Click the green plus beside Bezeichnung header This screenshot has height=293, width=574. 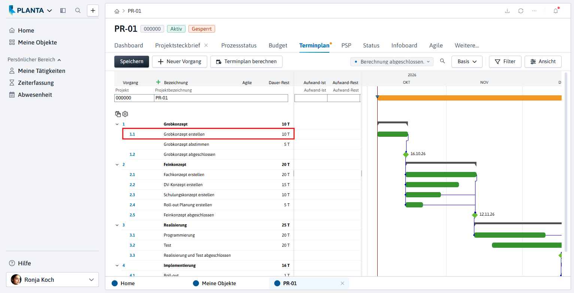[158, 82]
